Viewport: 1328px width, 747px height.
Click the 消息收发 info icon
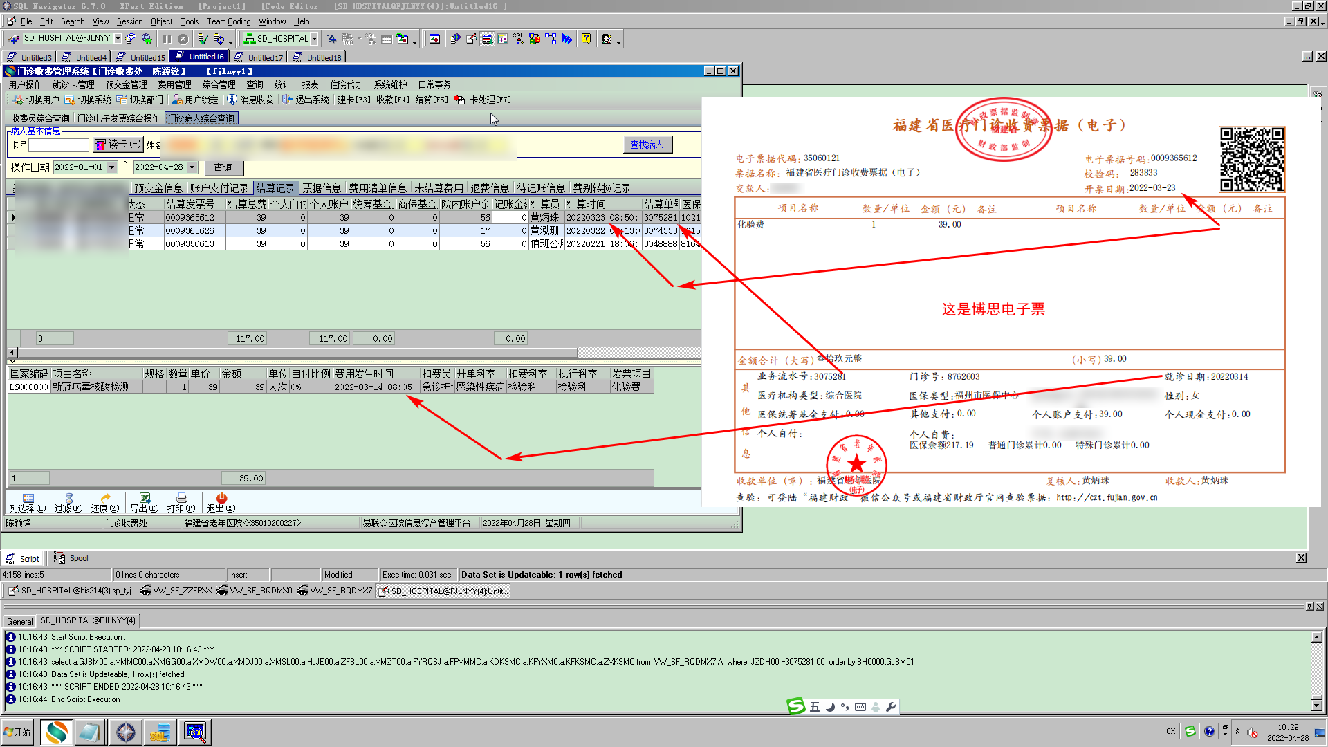[232, 100]
